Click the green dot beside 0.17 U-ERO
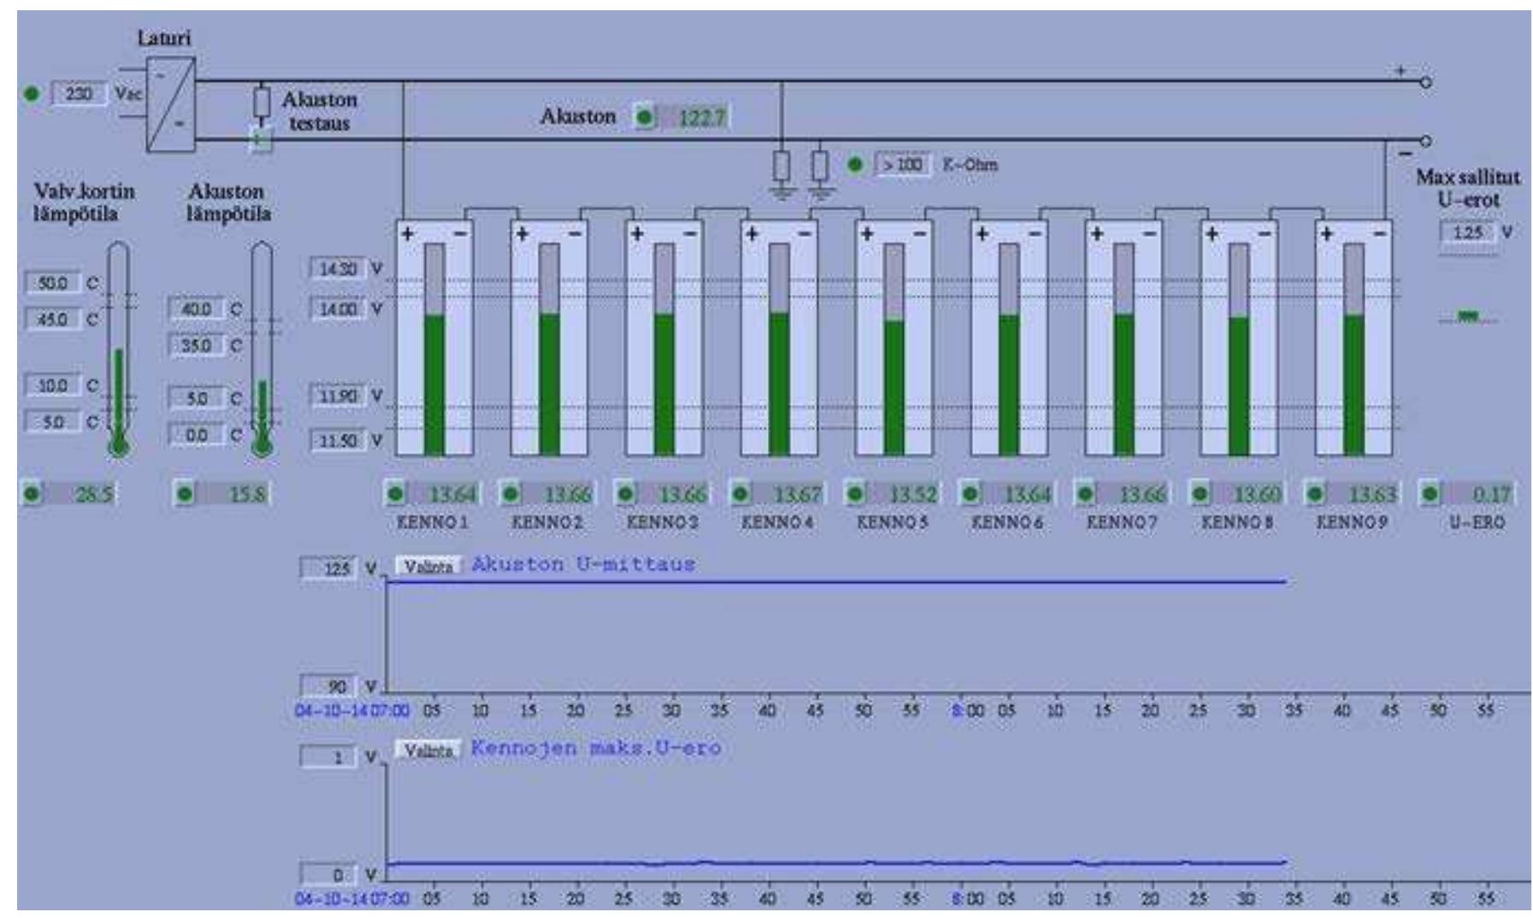Screen dimensions: 1533x918 click(1430, 493)
